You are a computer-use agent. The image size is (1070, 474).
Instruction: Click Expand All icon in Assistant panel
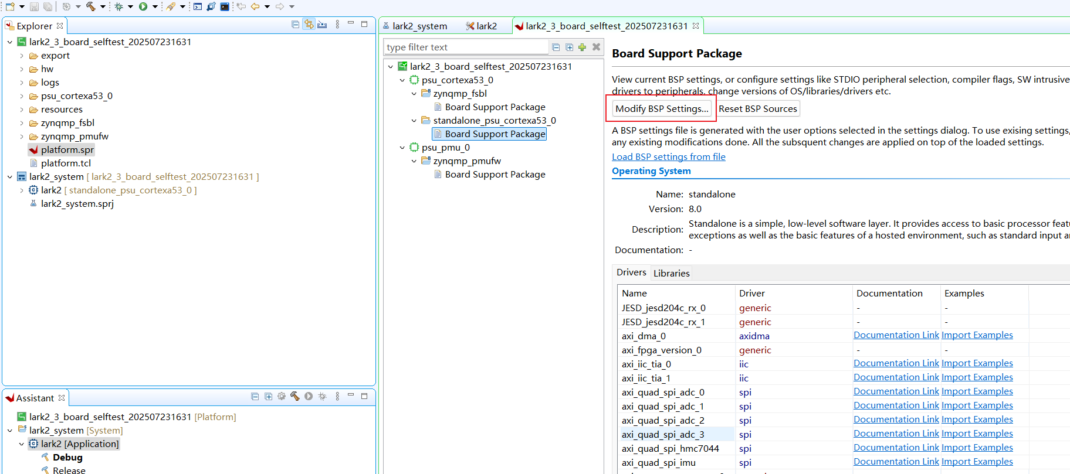[268, 397]
